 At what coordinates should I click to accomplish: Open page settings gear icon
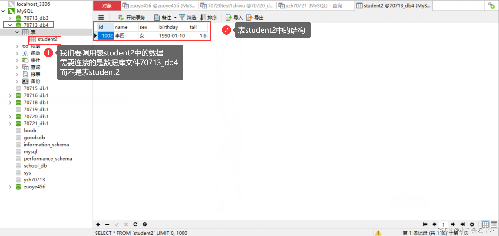click(x=472, y=224)
